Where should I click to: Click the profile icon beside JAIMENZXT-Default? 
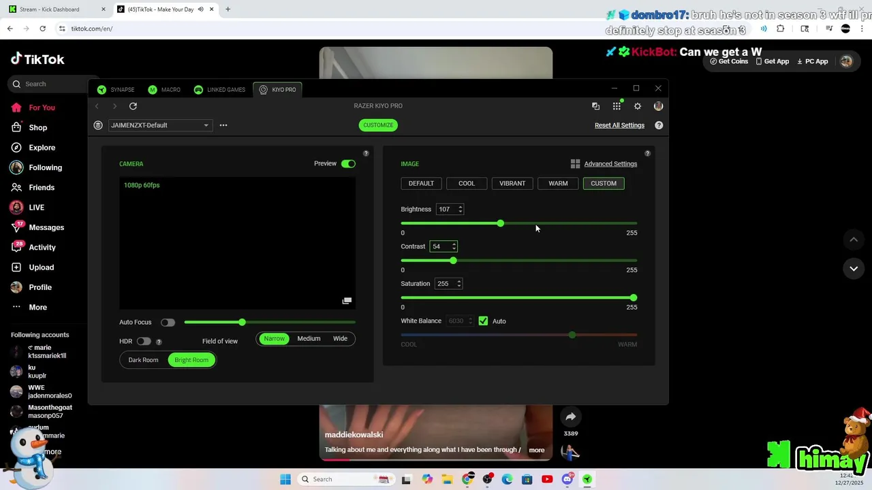click(98, 125)
